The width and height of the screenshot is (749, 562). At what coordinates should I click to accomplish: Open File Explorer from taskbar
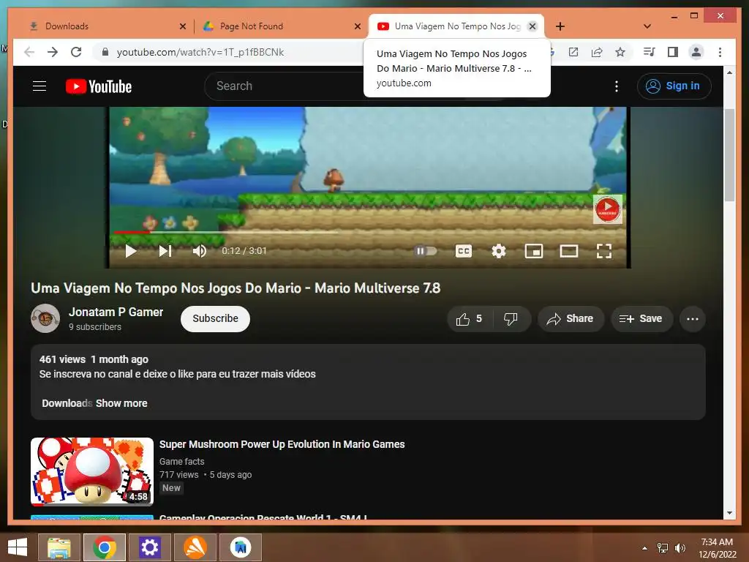point(59,547)
